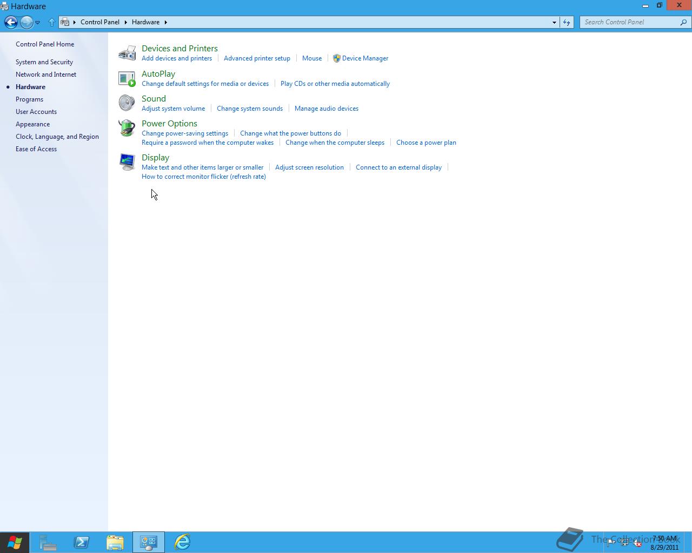The image size is (692, 553).
Task: Open the Start button
Action: [15, 542]
